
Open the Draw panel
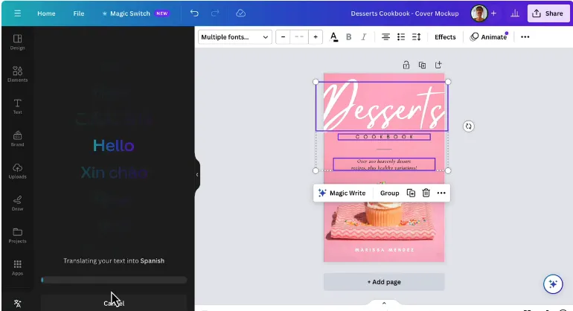point(17,203)
